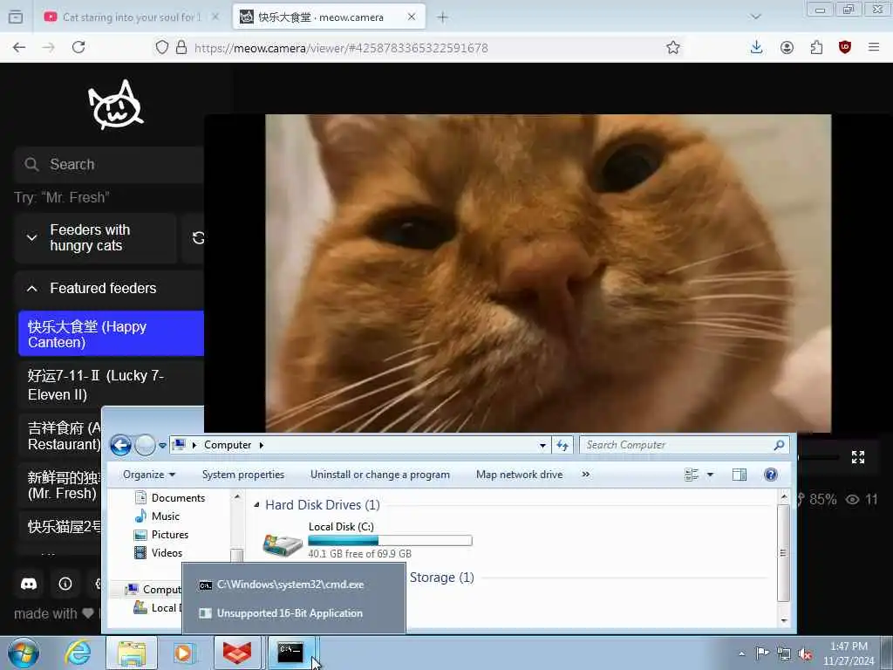Open Windows Media Player taskbar icon
The height and width of the screenshot is (670, 893).
coord(184,653)
